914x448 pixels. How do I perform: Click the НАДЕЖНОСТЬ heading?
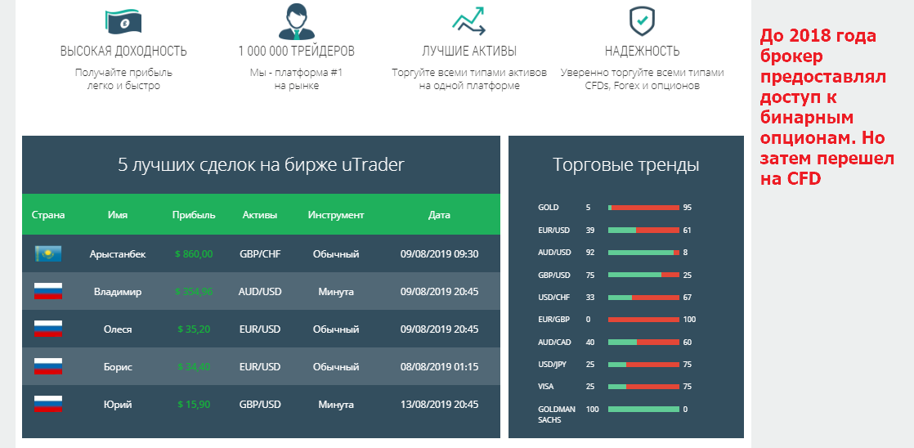tap(642, 52)
